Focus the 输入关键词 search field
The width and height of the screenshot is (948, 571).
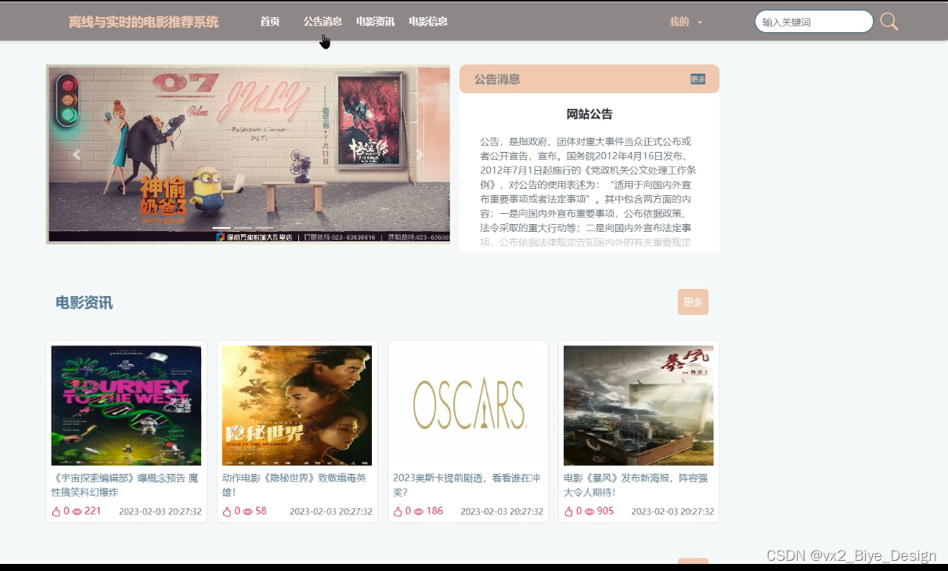(813, 22)
